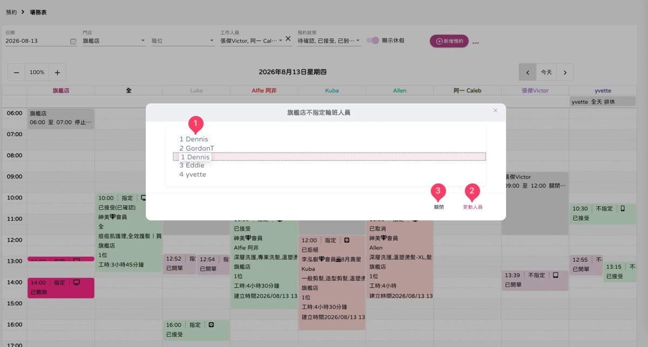Select 2 GordonT in the rotation list

coord(197,148)
